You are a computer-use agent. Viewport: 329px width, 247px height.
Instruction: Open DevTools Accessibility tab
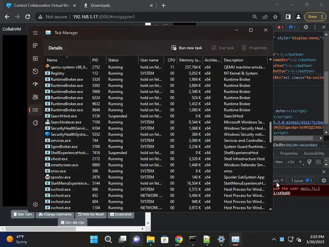[x=314, y=153]
